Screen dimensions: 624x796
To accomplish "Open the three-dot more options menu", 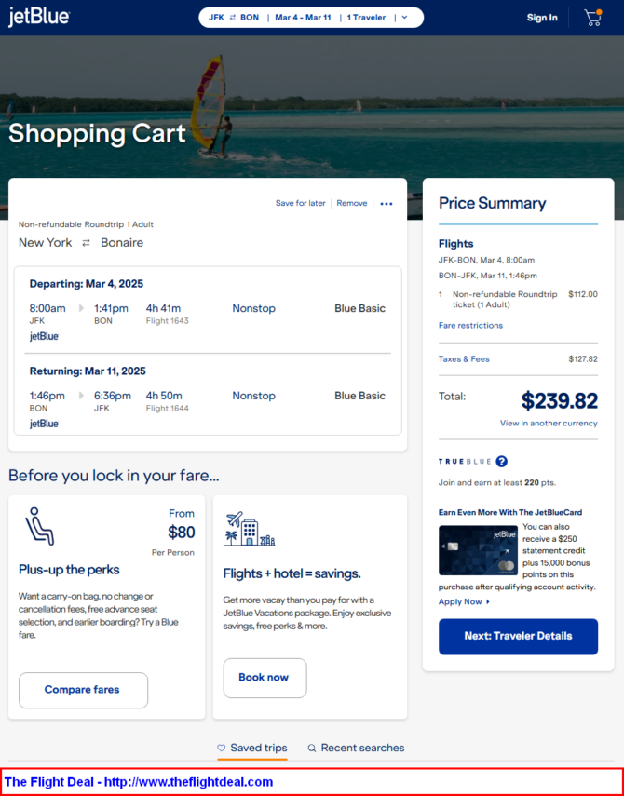I will coord(387,204).
